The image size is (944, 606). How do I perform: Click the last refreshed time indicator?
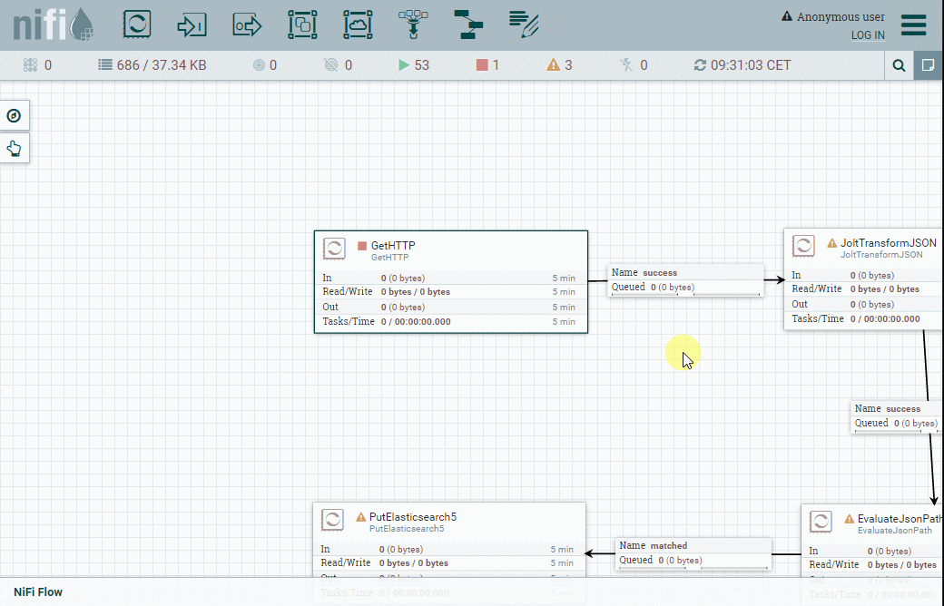[x=742, y=65]
